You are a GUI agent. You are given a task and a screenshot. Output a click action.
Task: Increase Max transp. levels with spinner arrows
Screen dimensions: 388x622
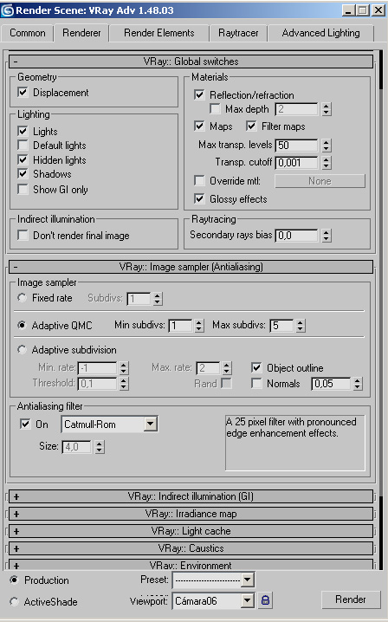pos(327,146)
